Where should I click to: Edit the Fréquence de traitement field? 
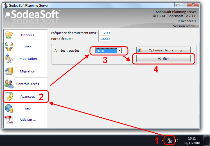coord(104,33)
